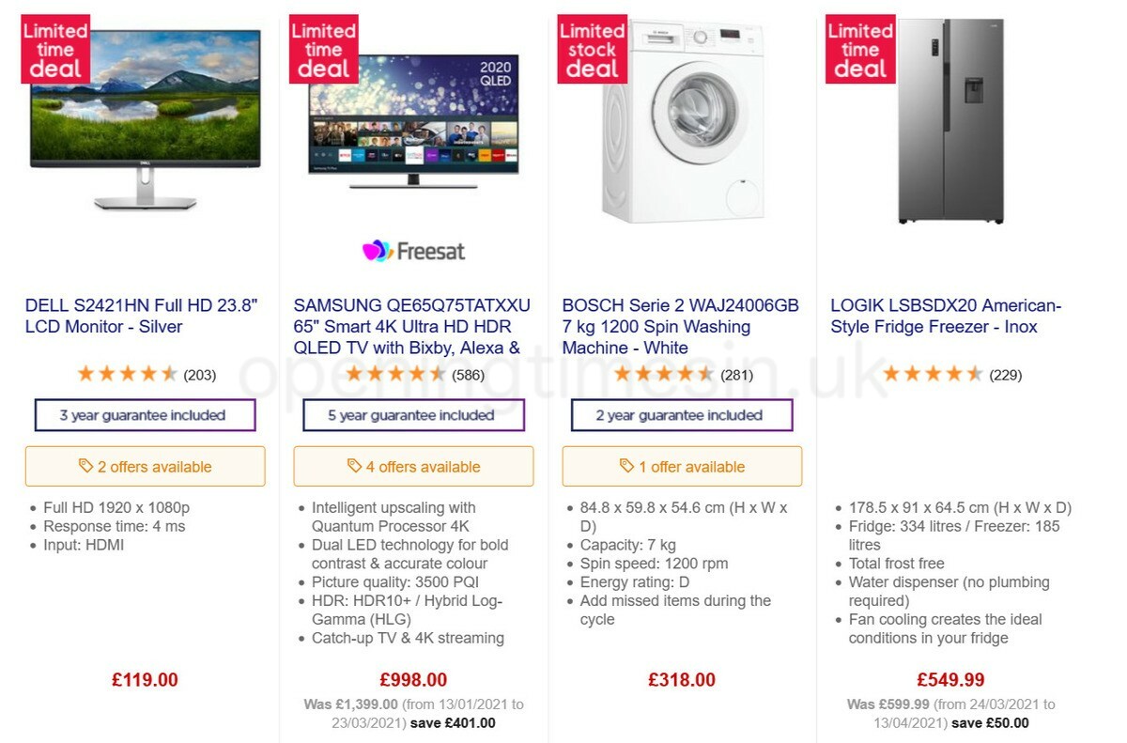View the 4 offers available for the Samsung TV
Image resolution: width=1127 pixels, height=743 pixels.
[x=414, y=467]
